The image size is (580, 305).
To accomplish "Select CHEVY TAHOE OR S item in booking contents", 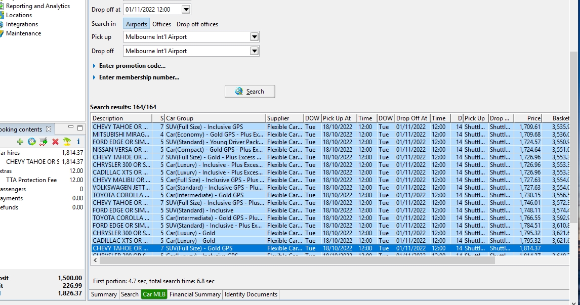I will pos(42,162).
